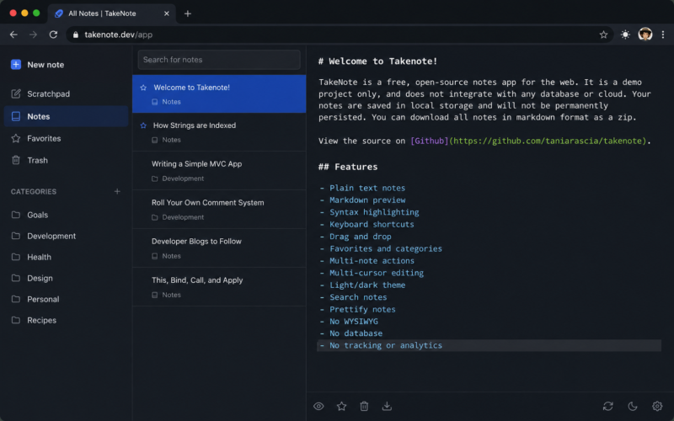This screenshot has width=674, height=421.
Task: Click the '- Keyboard shortcuts' line
Action: pos(366,224)
